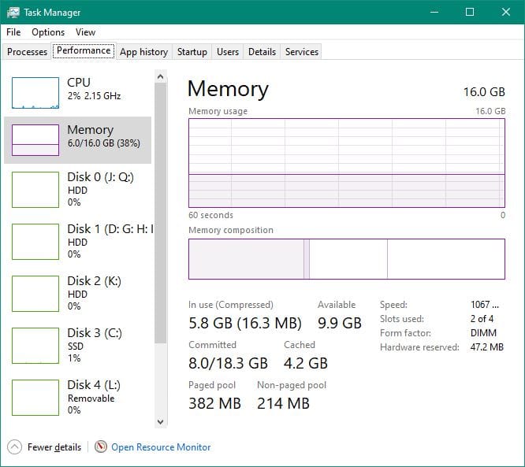The height and width of the screenshot is (467, 525).
Task: Click the "5.8 GB (16.3 MB)" in use value
Action: [x=245, y=323]
